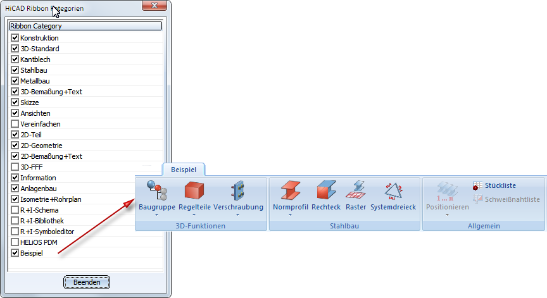This screenshot has width=547, height=298.
Task: Toggle the 3D-Bemaßung+Text checkbox
Action: coord(15,92)
